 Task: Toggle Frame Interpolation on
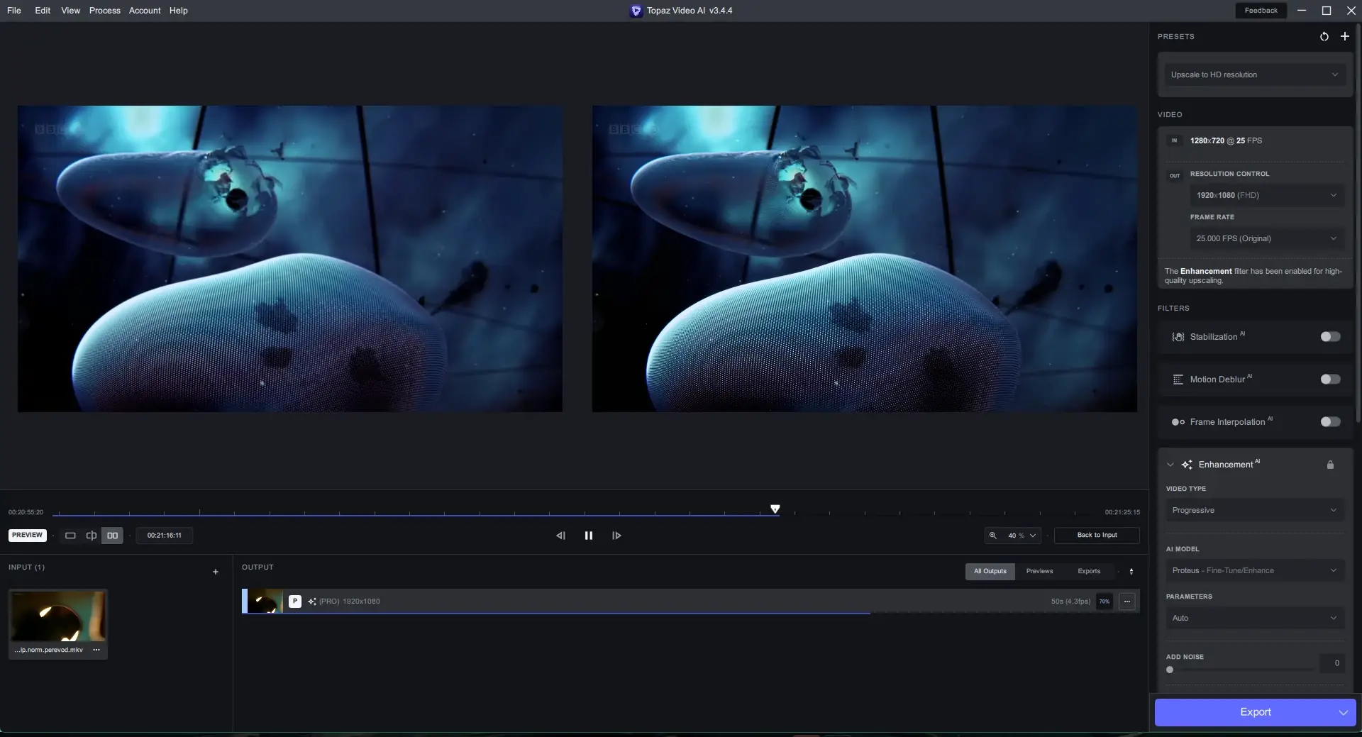click(1330, 422)
